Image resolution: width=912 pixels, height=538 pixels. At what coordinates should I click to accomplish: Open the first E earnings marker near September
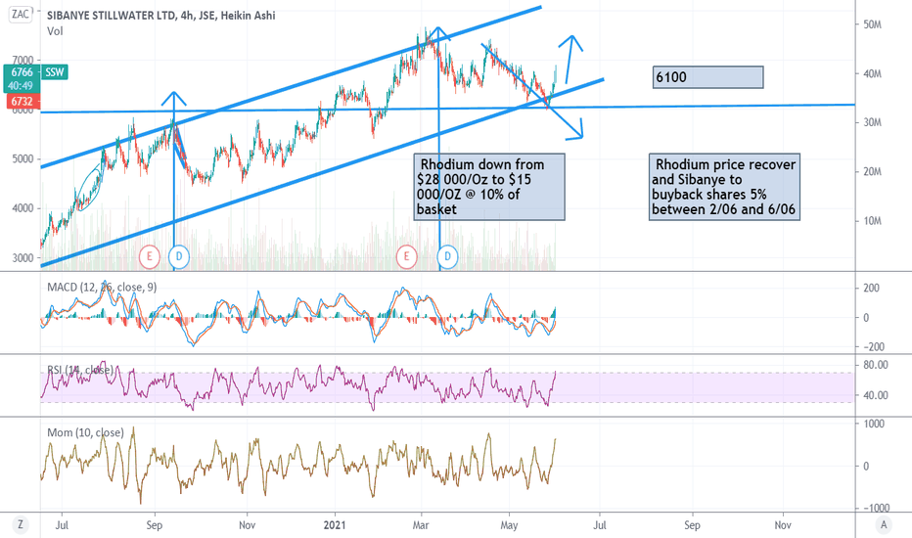coord(150,256)
